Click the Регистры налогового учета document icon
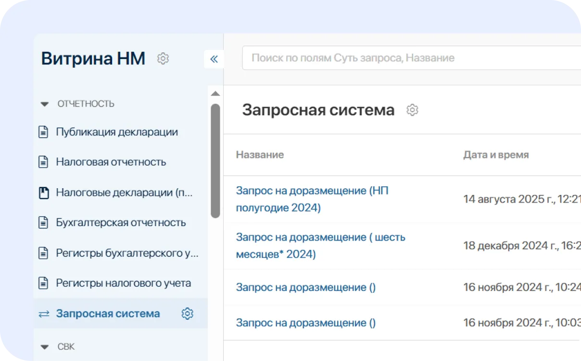Viewport: 581px width, 361px height. coord(43,283)
